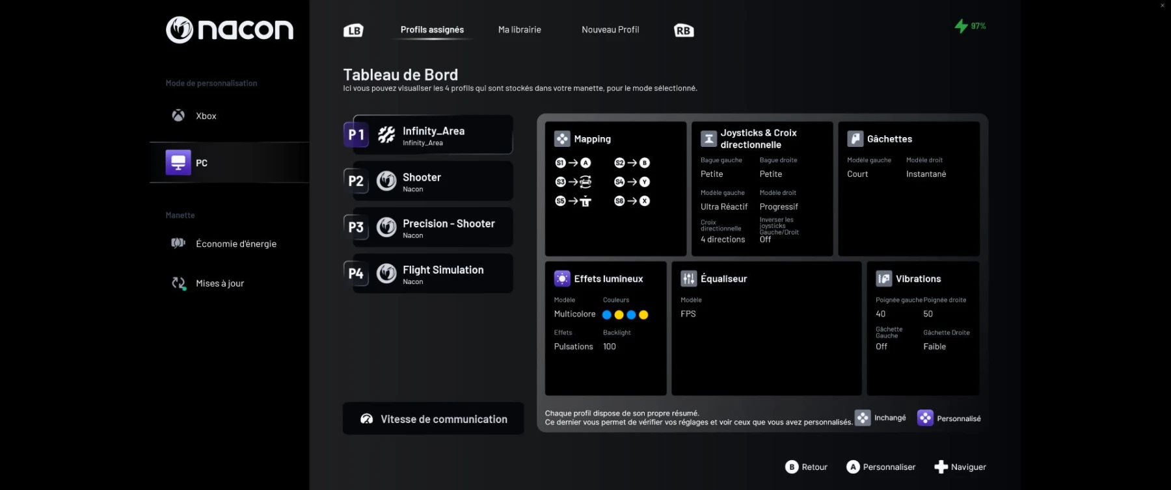Click the Court trigger value
The width and height of the screenshot is (1171, 490).
coord(857,174)
